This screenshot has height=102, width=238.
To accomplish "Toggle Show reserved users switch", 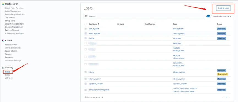I will tap(209, 16).
